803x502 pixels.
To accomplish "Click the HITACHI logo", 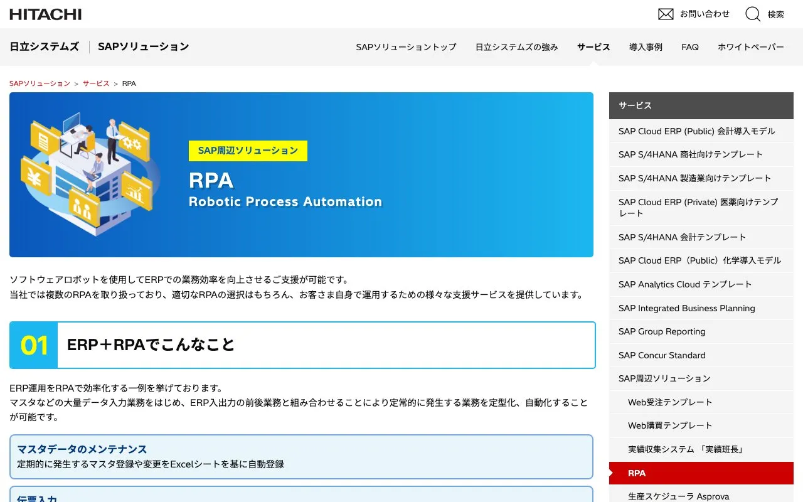I will pos(46,14).
